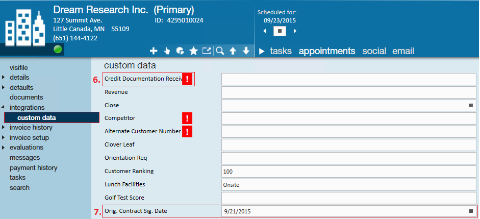480x219 pixels.
Task: Click the Competitor input field
Action: coord(349,118)
